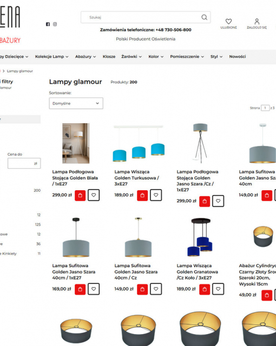Click Produkty: 200 count text

(124, 82)
